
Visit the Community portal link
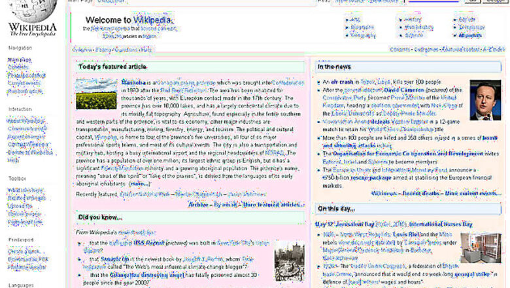pos(27,129)
